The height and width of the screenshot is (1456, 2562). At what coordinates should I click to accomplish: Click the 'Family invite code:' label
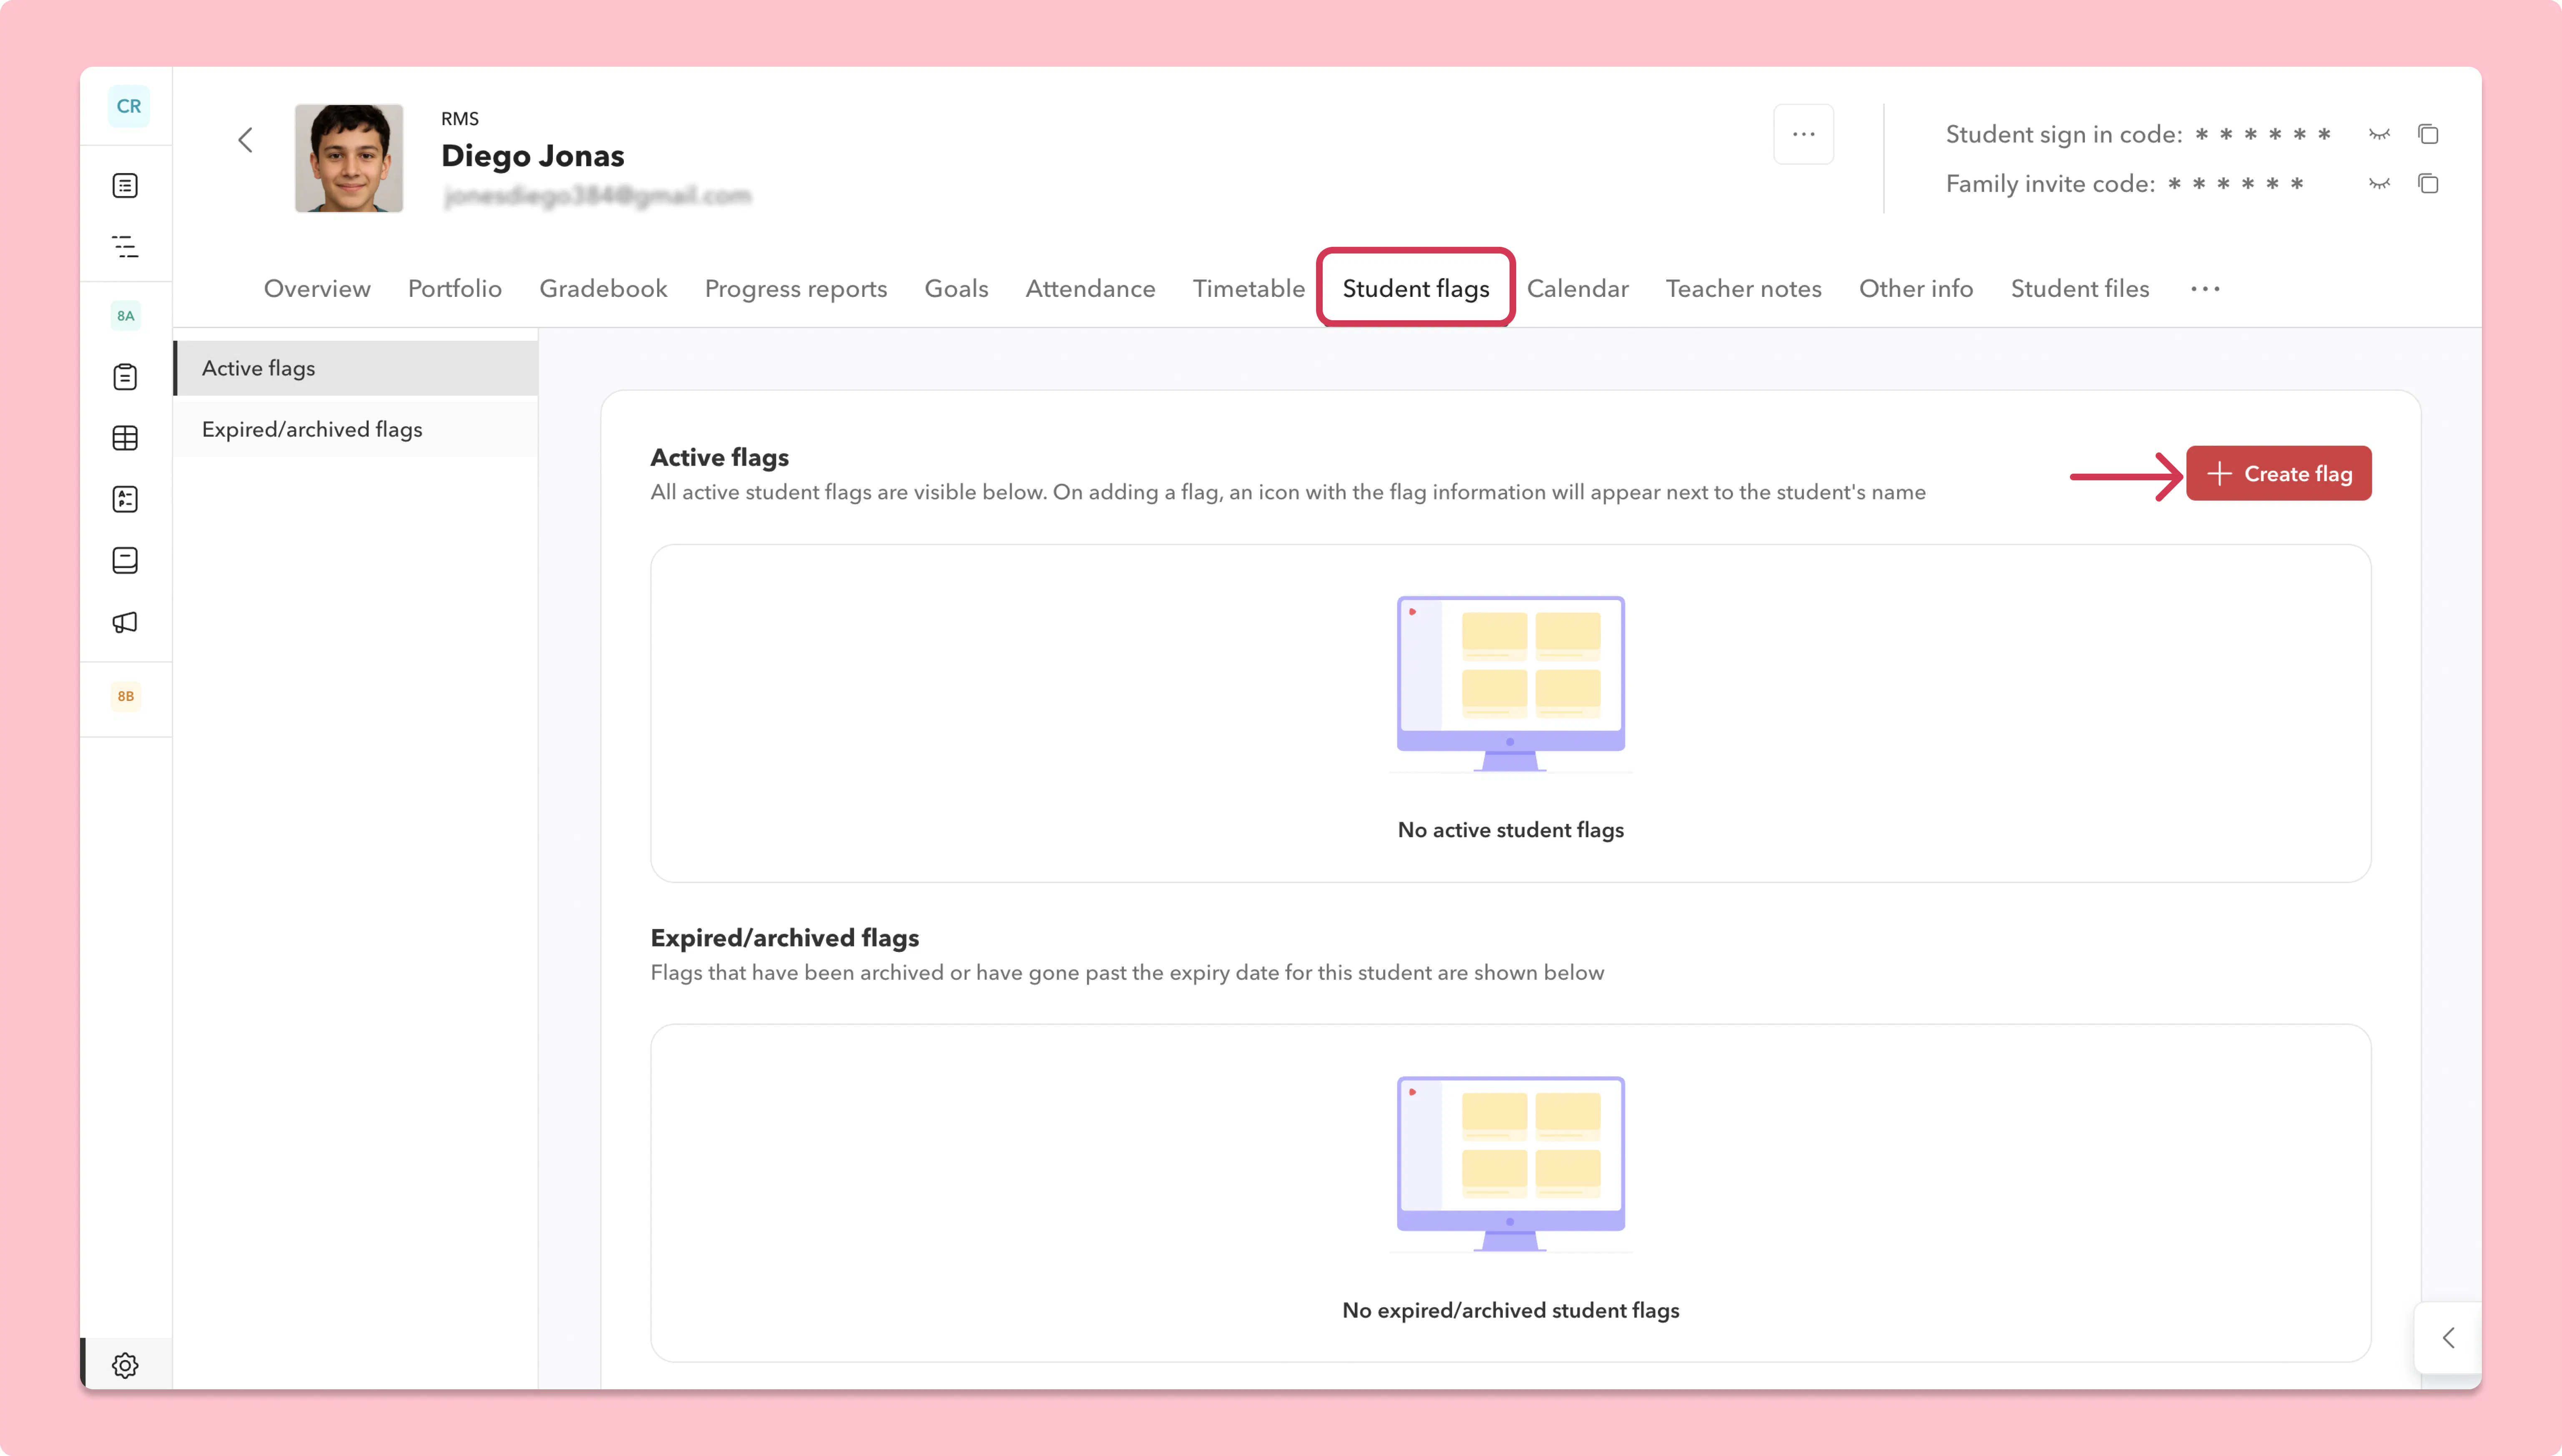(2050, 184)
